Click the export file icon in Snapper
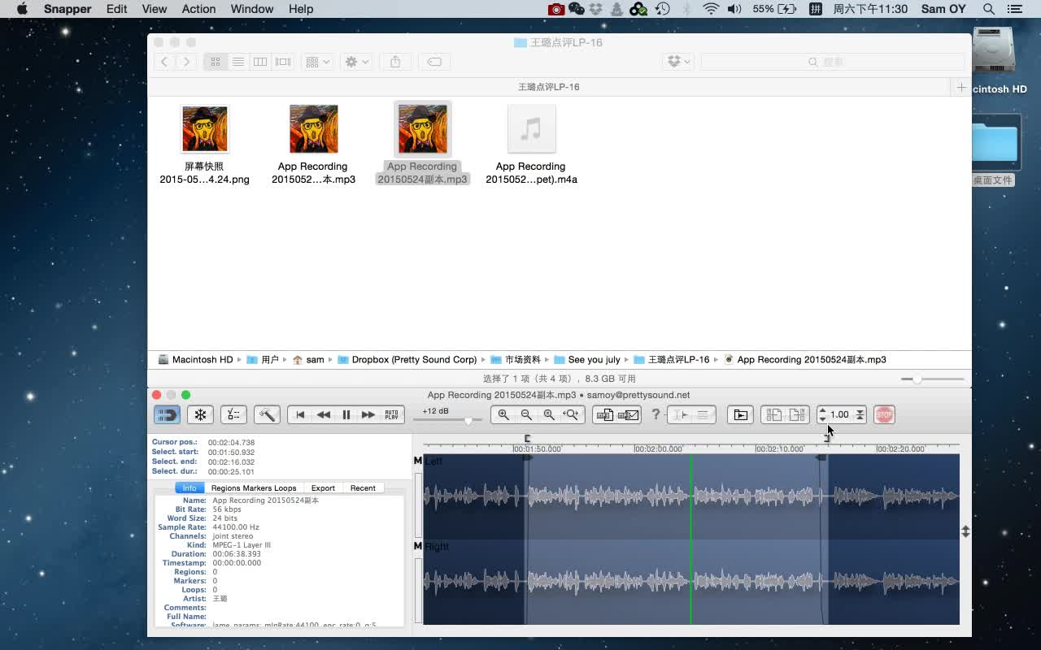 click(x=604, y=414)
